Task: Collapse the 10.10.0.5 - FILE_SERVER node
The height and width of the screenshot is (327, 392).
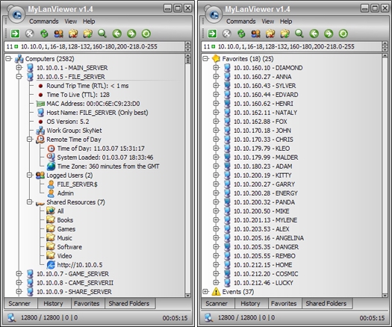Action: (19, 76)
